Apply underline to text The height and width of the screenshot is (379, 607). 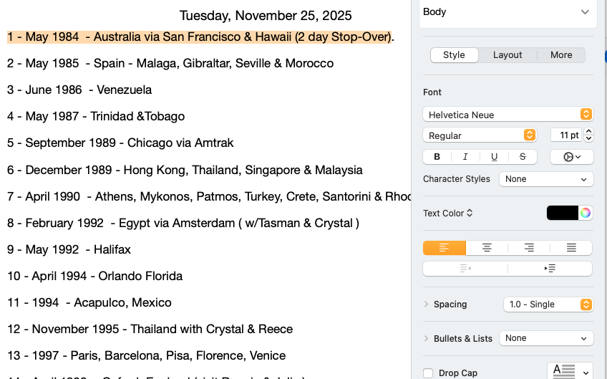pos(494,156)
